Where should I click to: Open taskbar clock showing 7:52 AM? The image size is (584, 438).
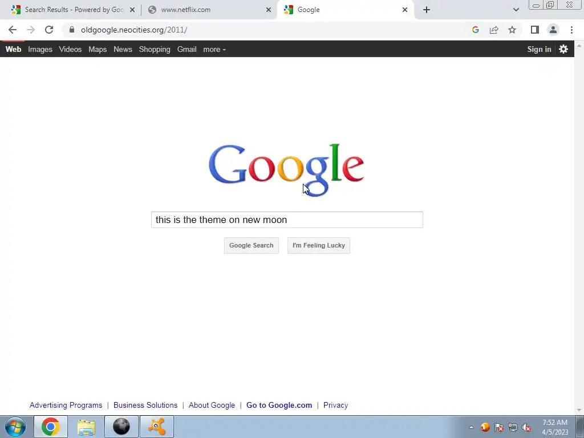pyautogui.click(x=555, y=427)
